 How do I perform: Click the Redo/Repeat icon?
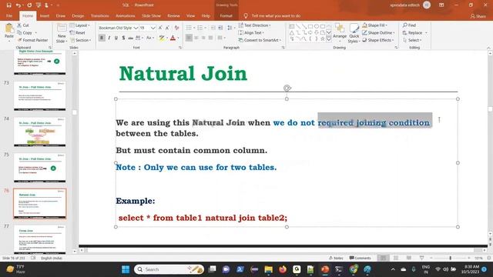point(29,5)
